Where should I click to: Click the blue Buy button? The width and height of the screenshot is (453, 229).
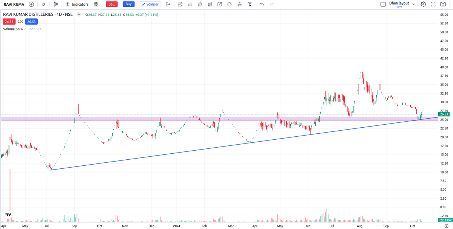pos(129,4)
